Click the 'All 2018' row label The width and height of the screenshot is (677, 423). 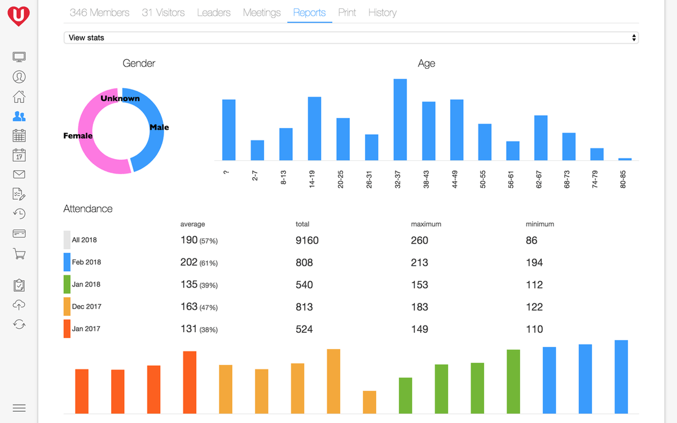(85, 240)
